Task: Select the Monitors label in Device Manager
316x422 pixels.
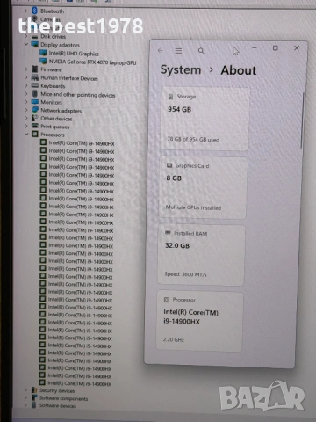Action: point(52,102)
